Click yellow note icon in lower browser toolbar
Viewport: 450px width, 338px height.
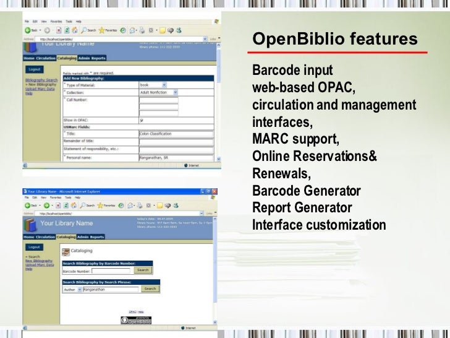click(160, 206)
